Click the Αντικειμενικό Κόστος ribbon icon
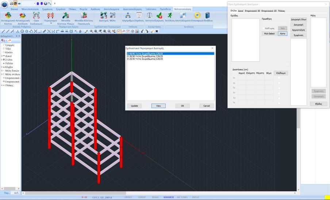330x200 pixels. click(8, 16)
